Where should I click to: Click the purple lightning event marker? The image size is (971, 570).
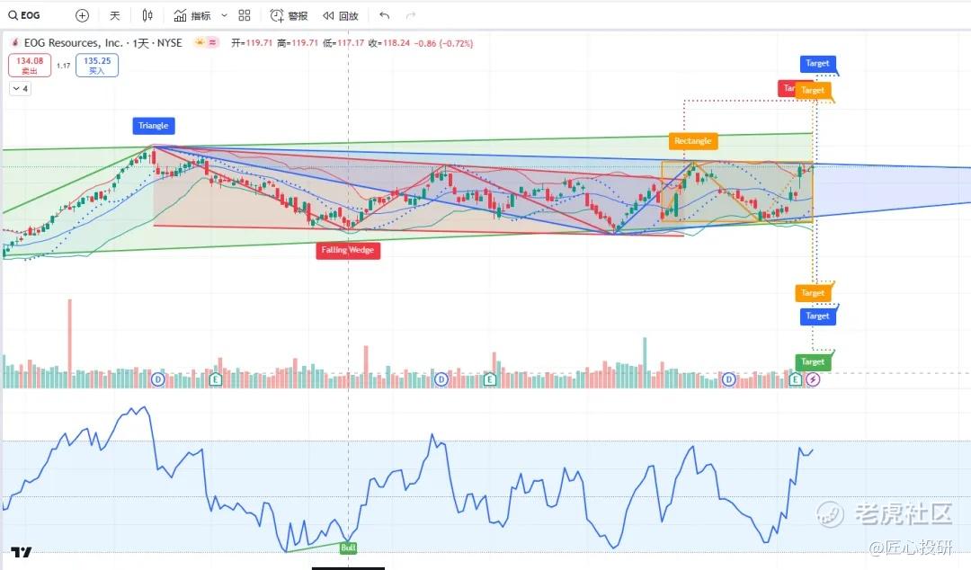coord(813,379)
